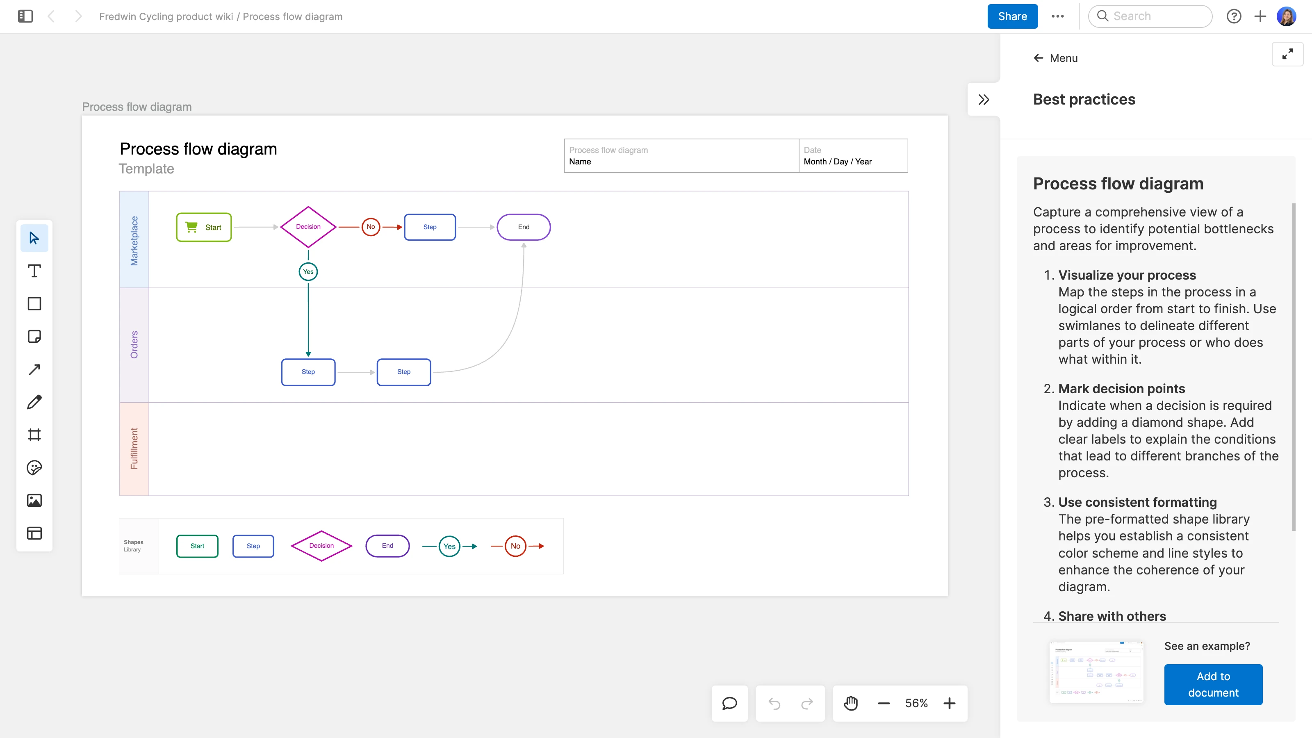This screenshot has width=1312, height=738.
Task: Select the Image insert tool
Action: tap(34, 500)
